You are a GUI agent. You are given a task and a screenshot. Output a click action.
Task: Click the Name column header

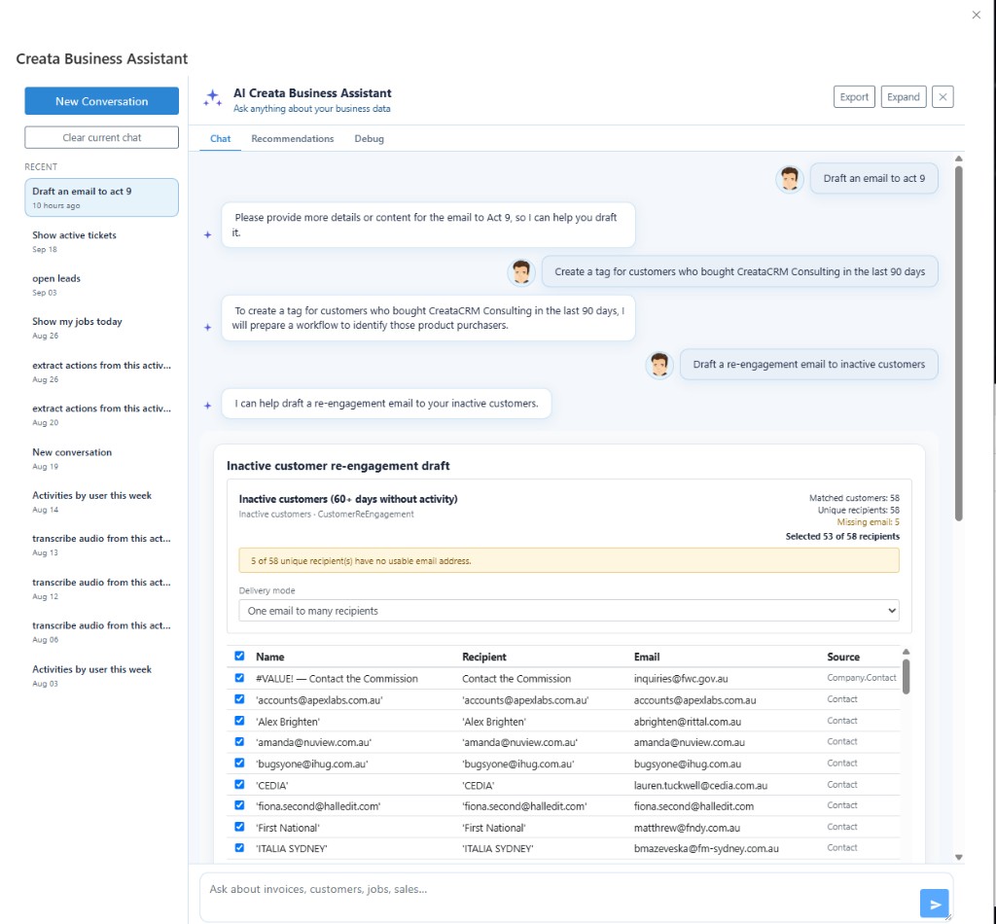269,657
